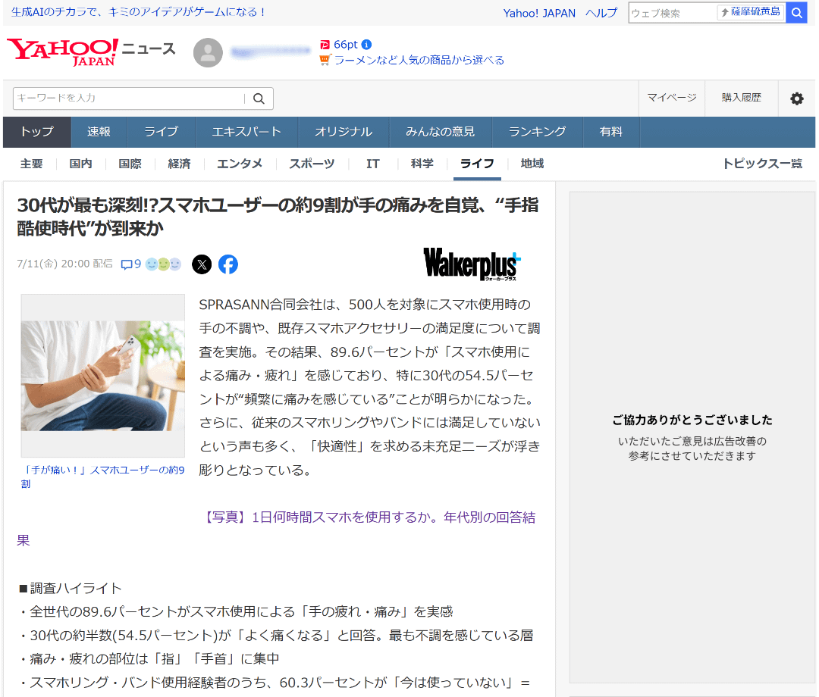
Task: Click the PayPay points info icon
Action: click(366, 45)
